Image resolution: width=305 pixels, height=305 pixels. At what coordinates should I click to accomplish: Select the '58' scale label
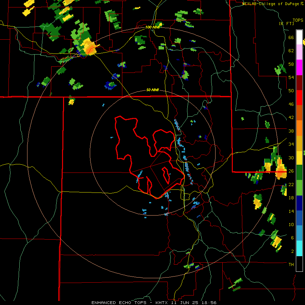[291, 64]
